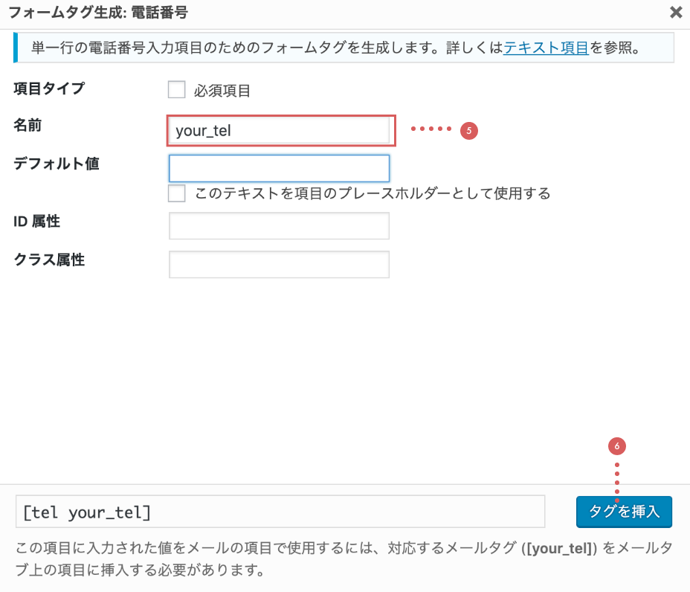Click the ID 属性 row label

pyautogui.click(x=36, y=221)
